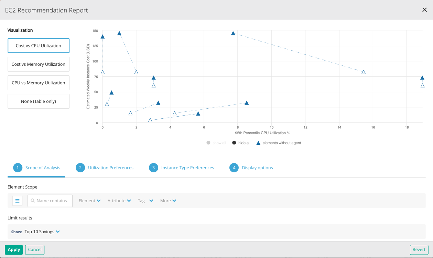
Task: Click the 'Estimated Weekly Instance Cost (USD)' axis title
Action: click(88, 77)
